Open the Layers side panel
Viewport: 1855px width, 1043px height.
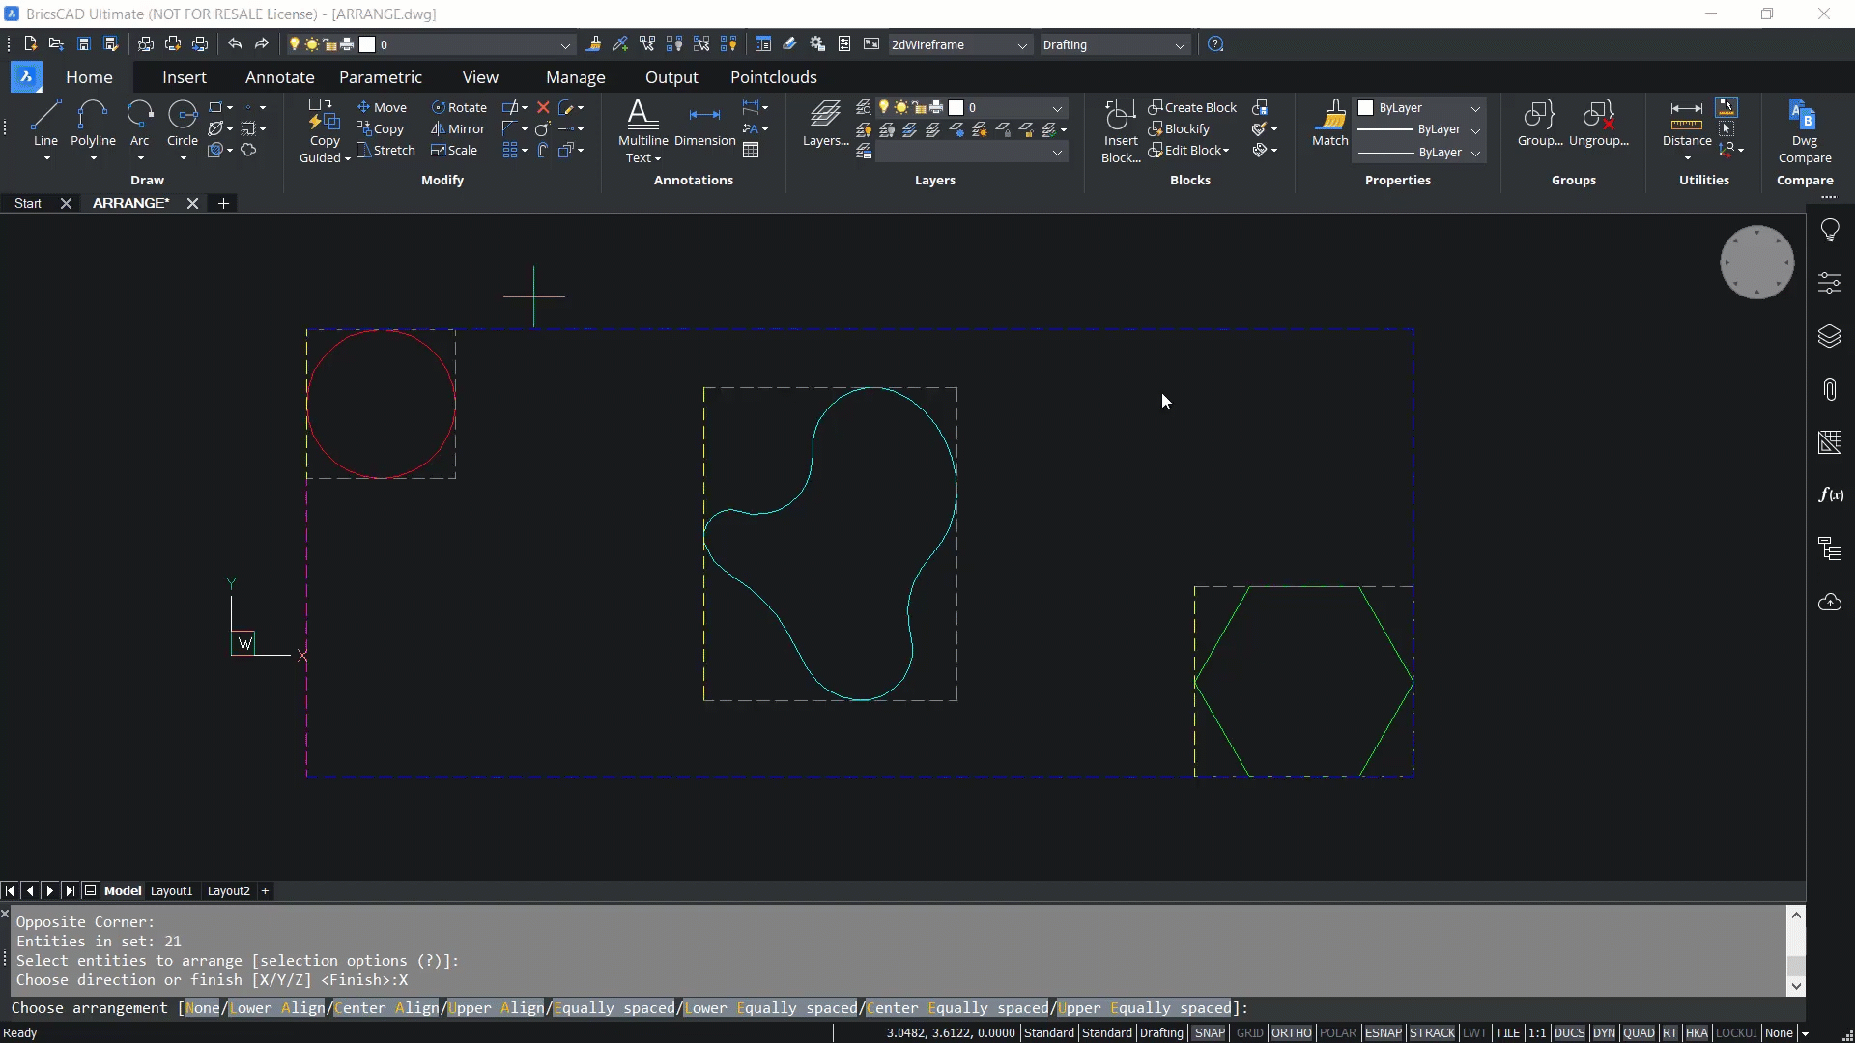tap(1830, 336)
